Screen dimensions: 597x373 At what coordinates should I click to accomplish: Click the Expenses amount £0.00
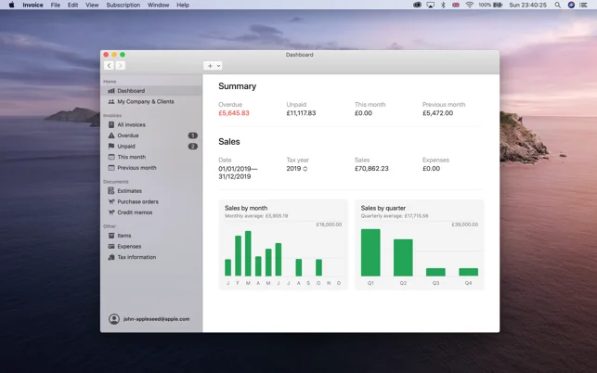point(431,169)
